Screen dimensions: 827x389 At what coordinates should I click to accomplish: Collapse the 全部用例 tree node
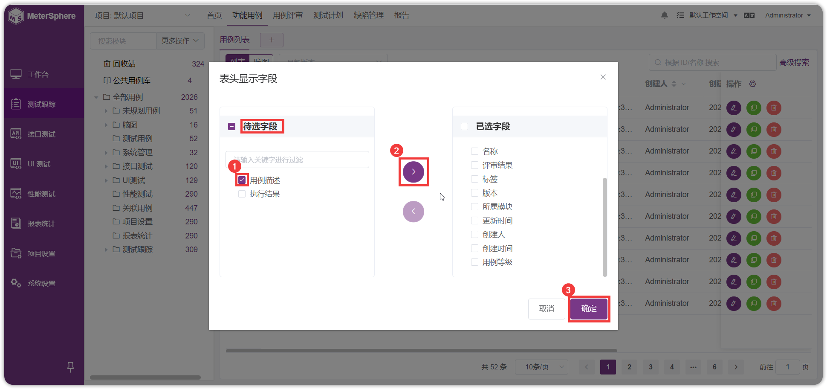tap(96, 97)
